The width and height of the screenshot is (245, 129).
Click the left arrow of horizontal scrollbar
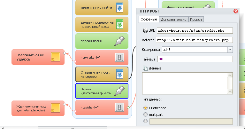(x=2, y=128)
